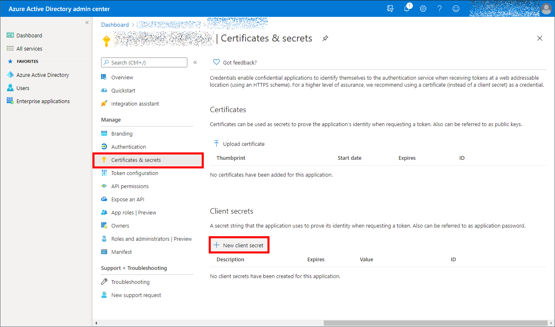Image resolution: width=555 pixels, height=327 pixels.
Task: Select Certificates & secrets menu item
Action: [148, 160]
